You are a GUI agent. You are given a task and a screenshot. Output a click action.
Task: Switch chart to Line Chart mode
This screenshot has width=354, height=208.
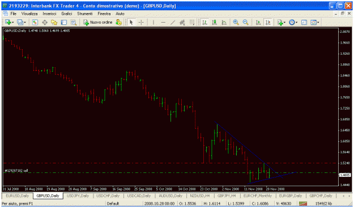coord(224,22)
